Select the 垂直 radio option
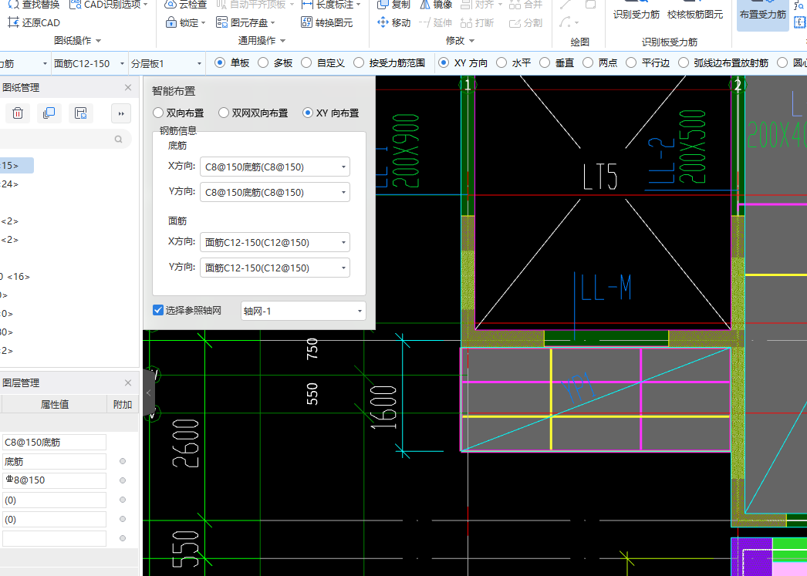807x576 pixels. pyautogui.click(x=557, y=62)
